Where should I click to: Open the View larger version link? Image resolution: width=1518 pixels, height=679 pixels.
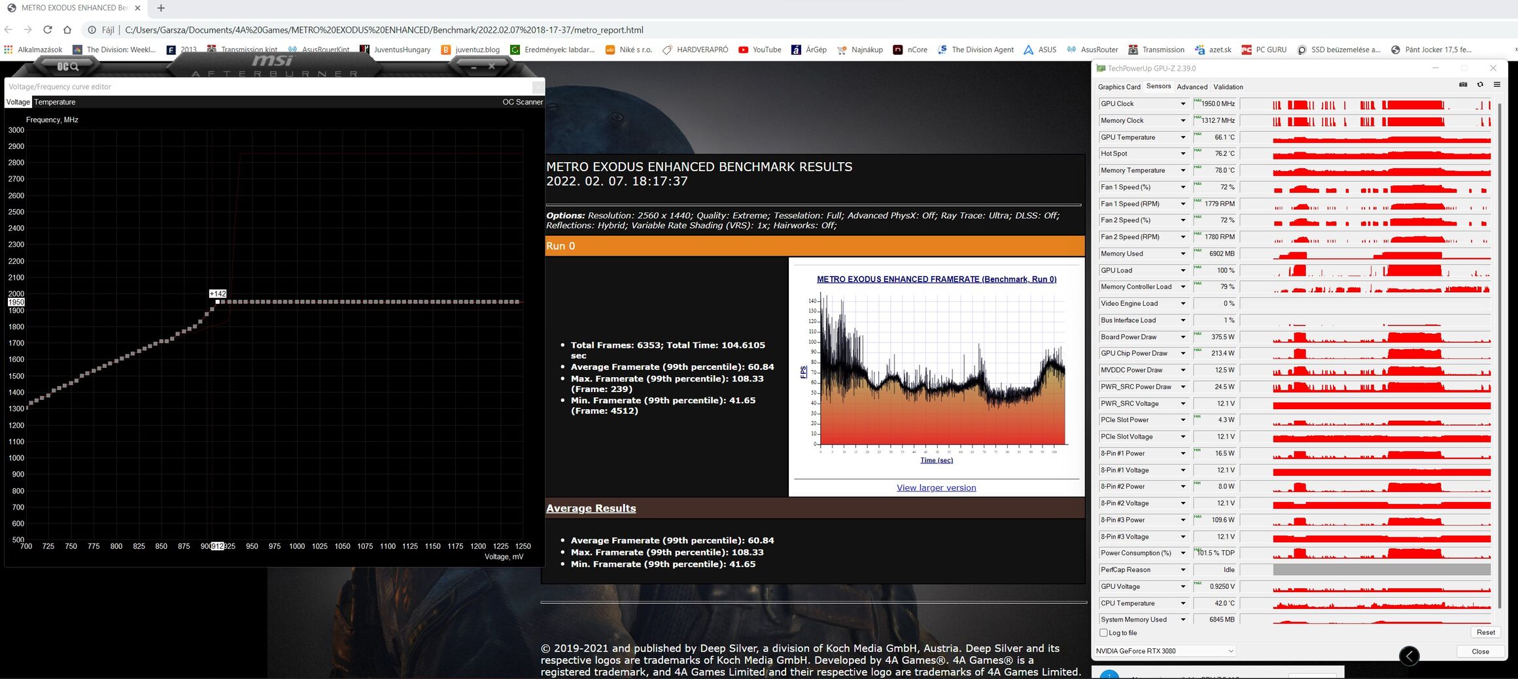tap(936, 488)
